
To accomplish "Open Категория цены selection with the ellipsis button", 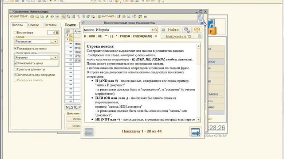I will point(52,58).
